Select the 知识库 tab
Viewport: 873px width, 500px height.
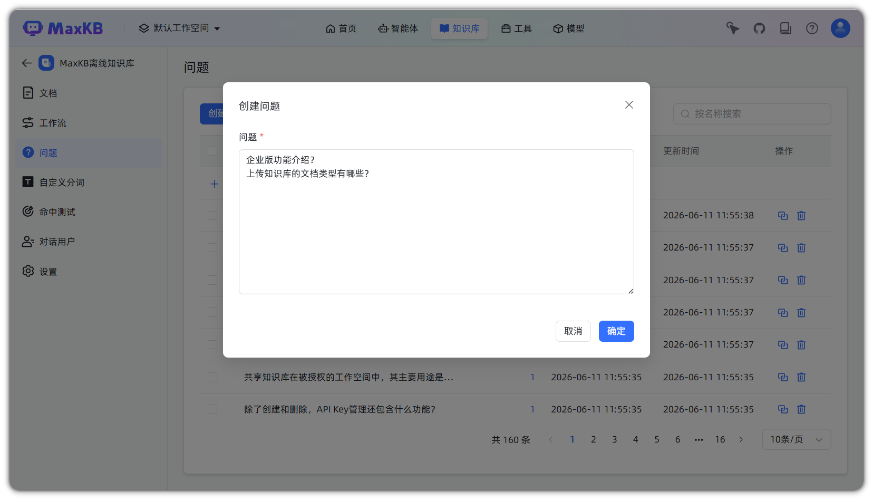click(460, 28)
